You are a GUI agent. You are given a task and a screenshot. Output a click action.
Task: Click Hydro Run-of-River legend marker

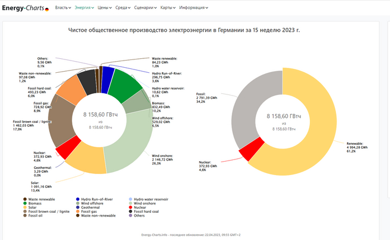(x=77, y=199)
